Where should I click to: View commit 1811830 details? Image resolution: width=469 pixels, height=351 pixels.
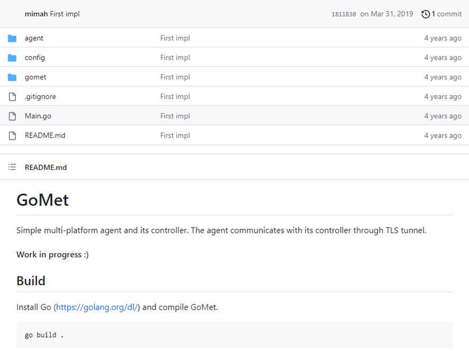[344, 14]
